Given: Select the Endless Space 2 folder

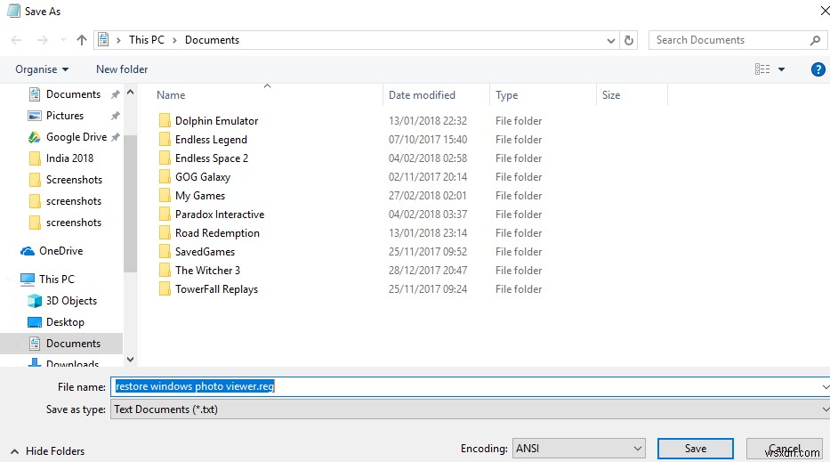Looking at the screenshot, I should pos(212,158).
